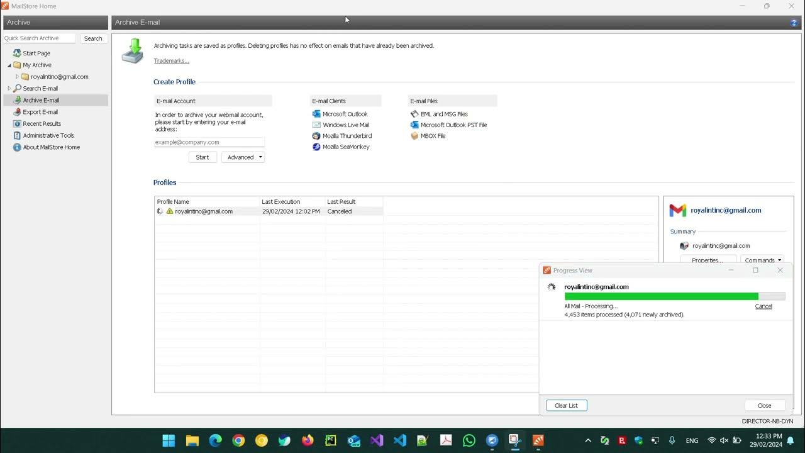Open the notifications bell in the taskbar
The width and height of the screenshot is (805, 453).
(791, 440)
